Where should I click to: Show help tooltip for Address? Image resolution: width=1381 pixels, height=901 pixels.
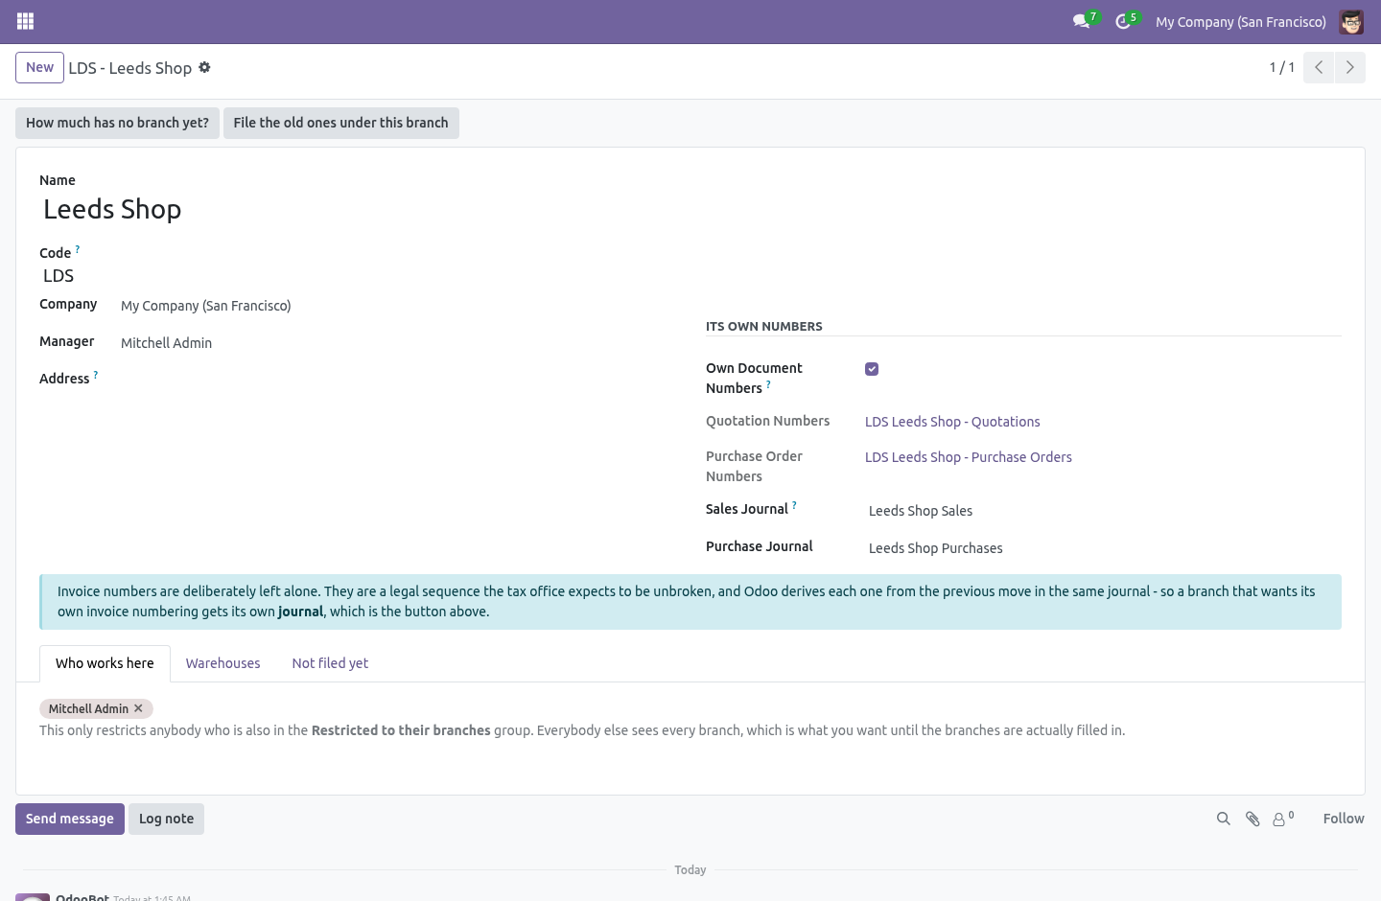point(96,375)
